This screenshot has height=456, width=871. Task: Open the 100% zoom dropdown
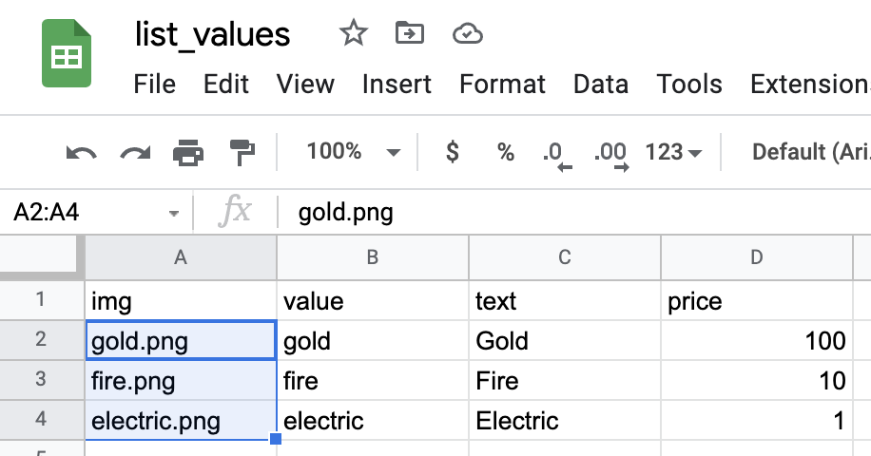352,152
